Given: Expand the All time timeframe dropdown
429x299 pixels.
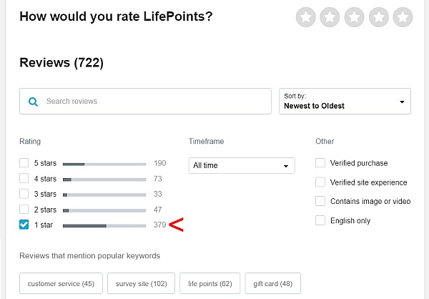Looking at the screenshot, I should click(x=242, y=165).
